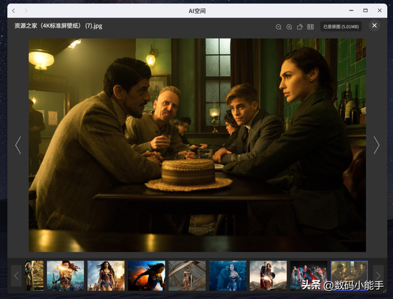This screenshot has height=299, width=393.
Task: Show previous image with large left chevron
Action: [x=18, y=145]
